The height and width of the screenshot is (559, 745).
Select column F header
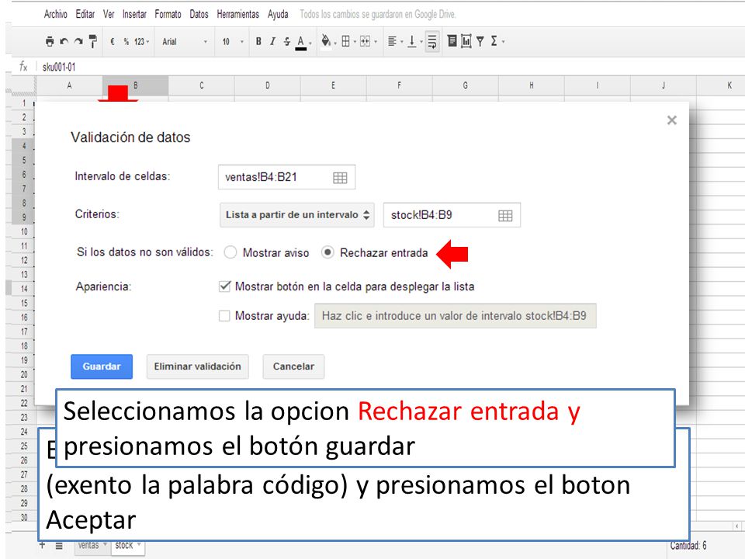399,85
